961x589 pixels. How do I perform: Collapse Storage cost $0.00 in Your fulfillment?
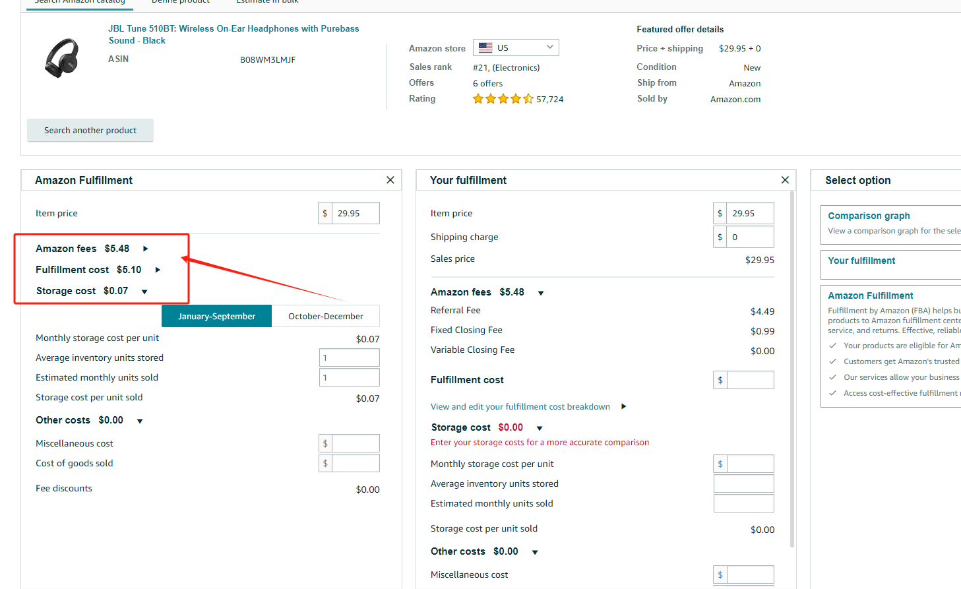click(x=540, y=428)
